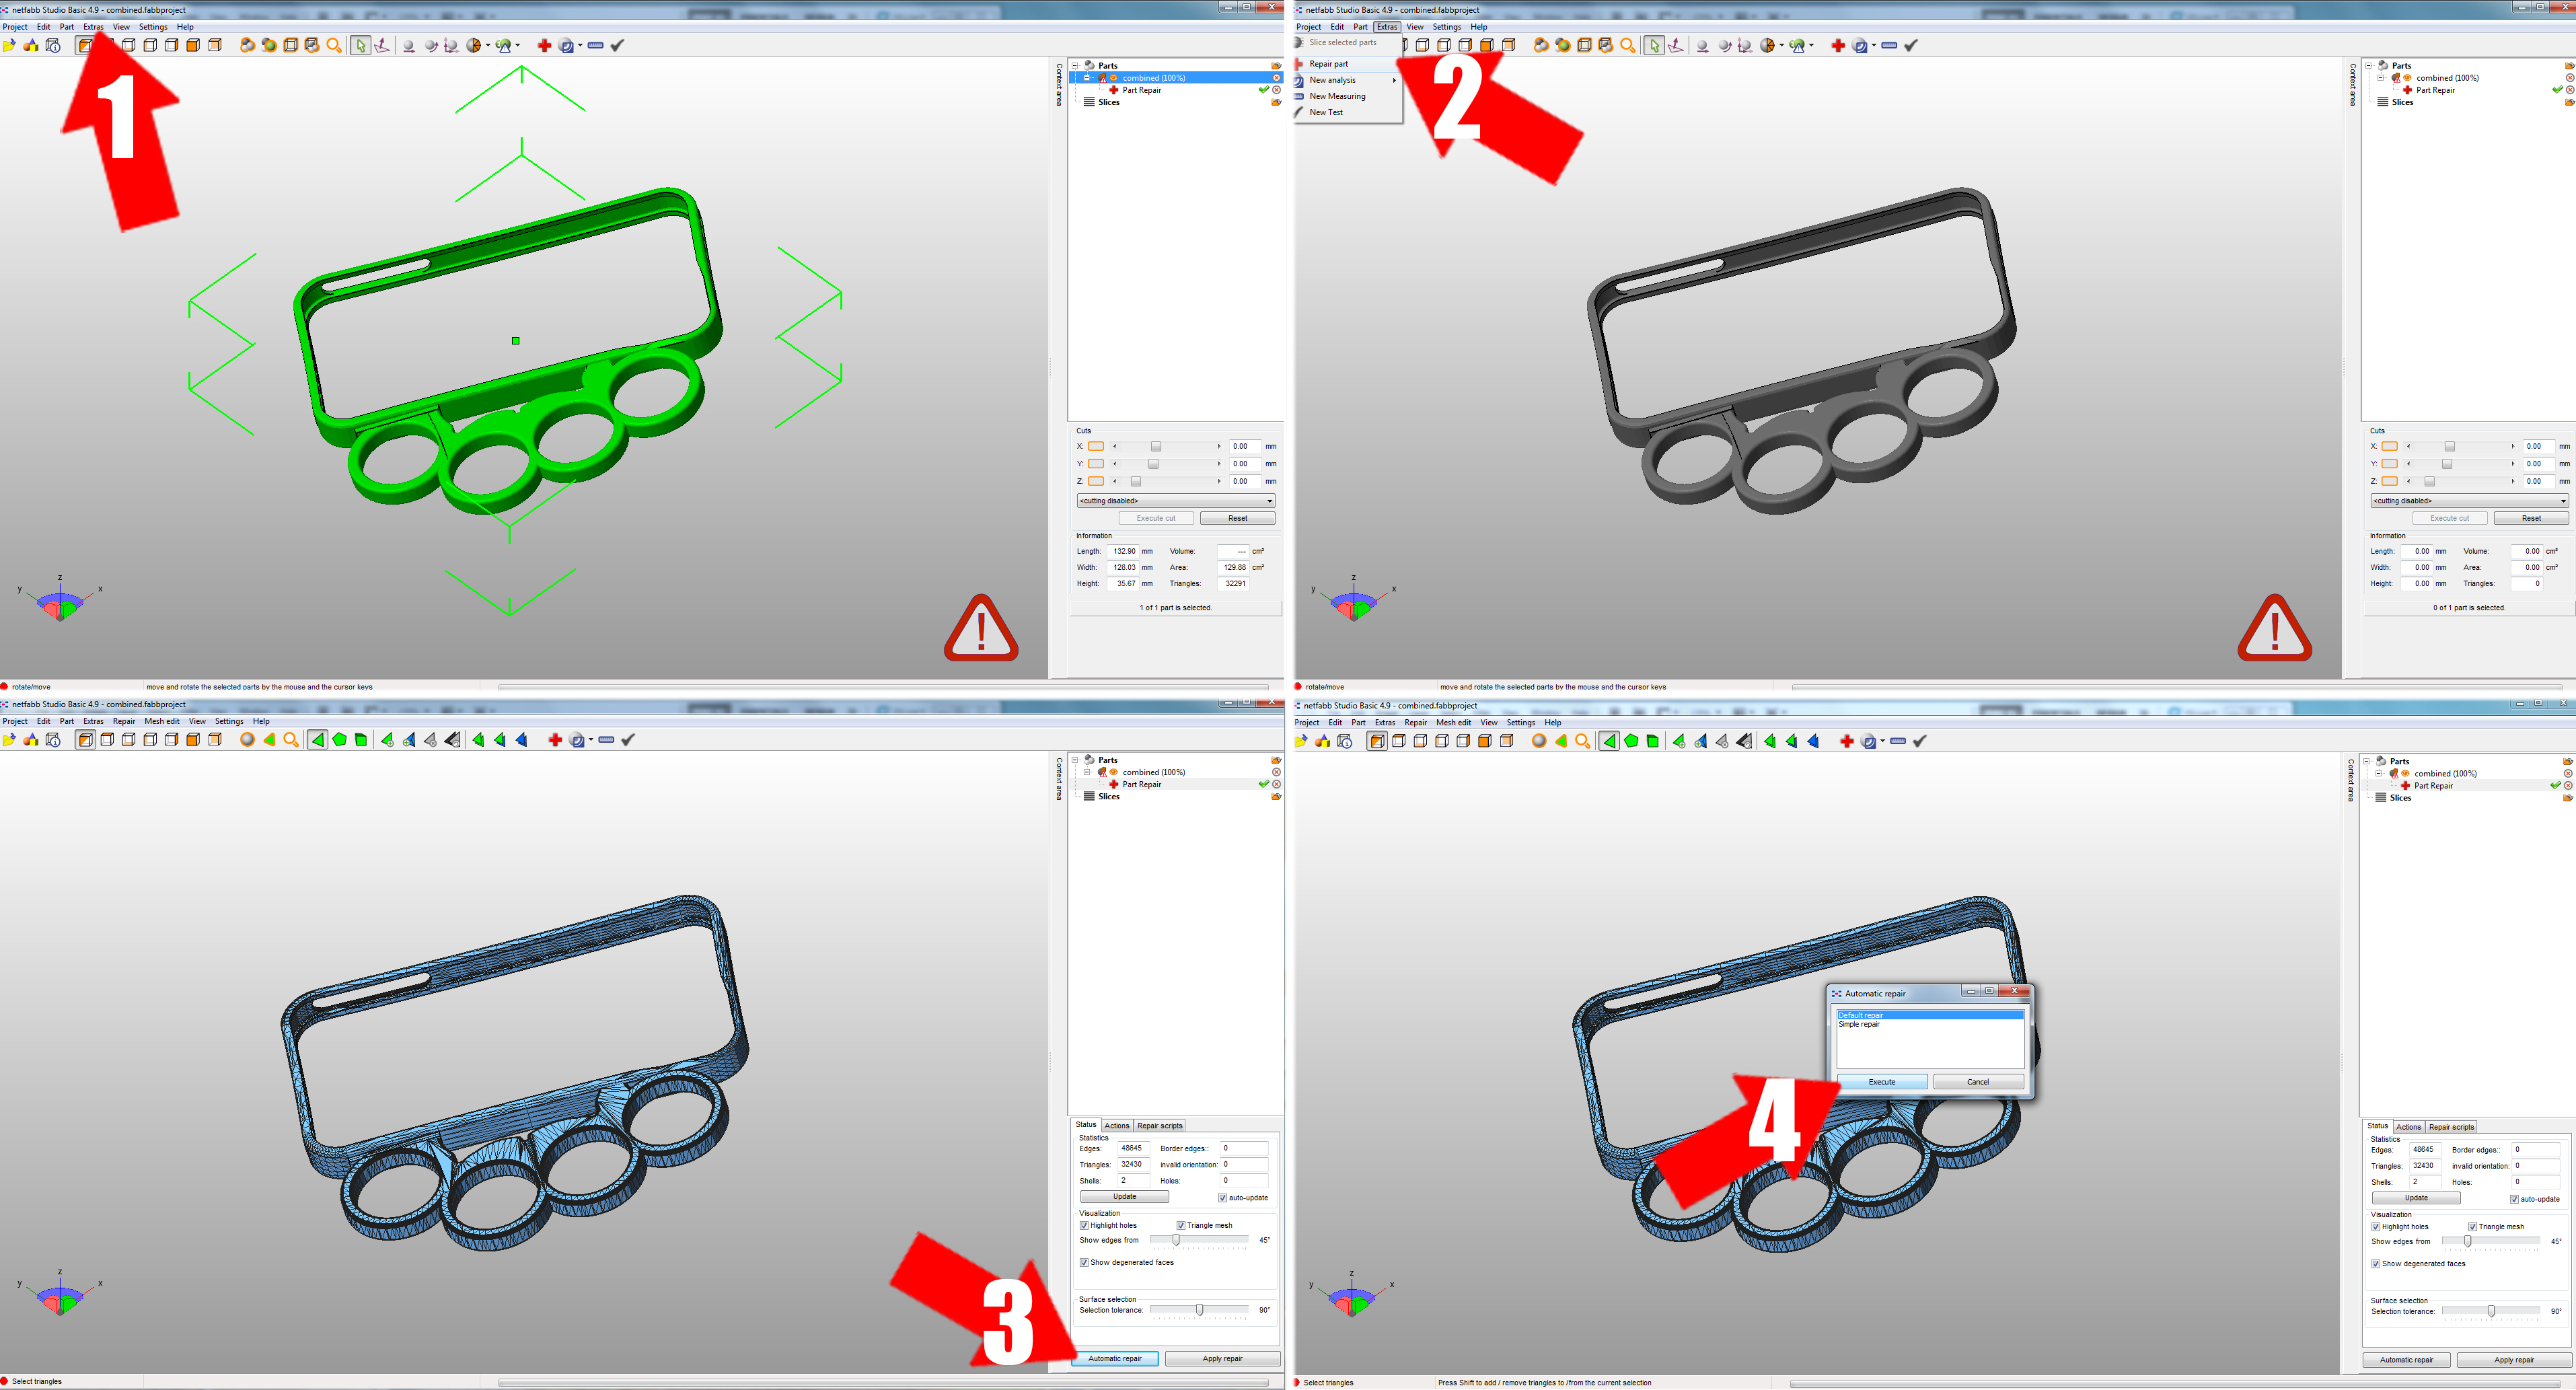Disable auto-update checkbox in bottom-left window
Viewport: 2576px width, 1390px height.
tap(1222, 1197)
